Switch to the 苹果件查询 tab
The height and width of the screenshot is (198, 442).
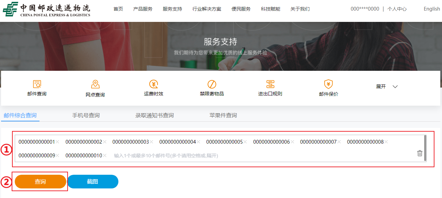pyautogui.click(x=223, y=116)
